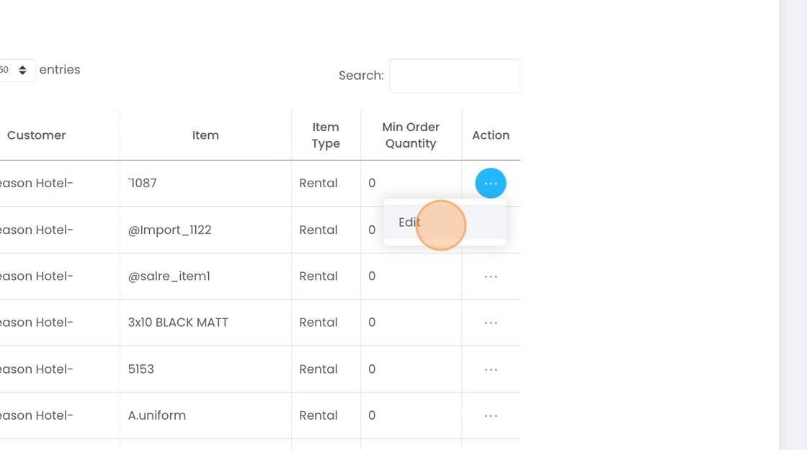Click the Rental cell in the 5153 row
This screenshot has width=807, height=450.
(x=318, y=369)
